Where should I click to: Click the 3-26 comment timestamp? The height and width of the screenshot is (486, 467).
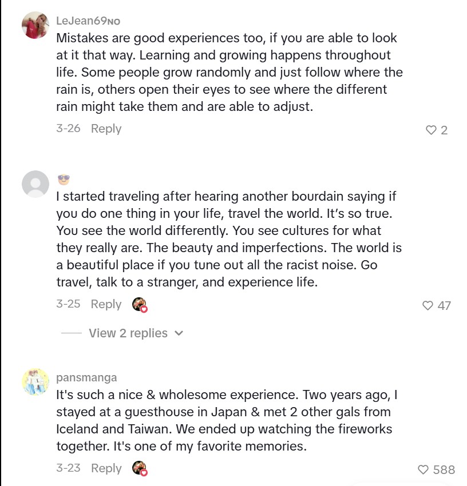coord(68,129)
